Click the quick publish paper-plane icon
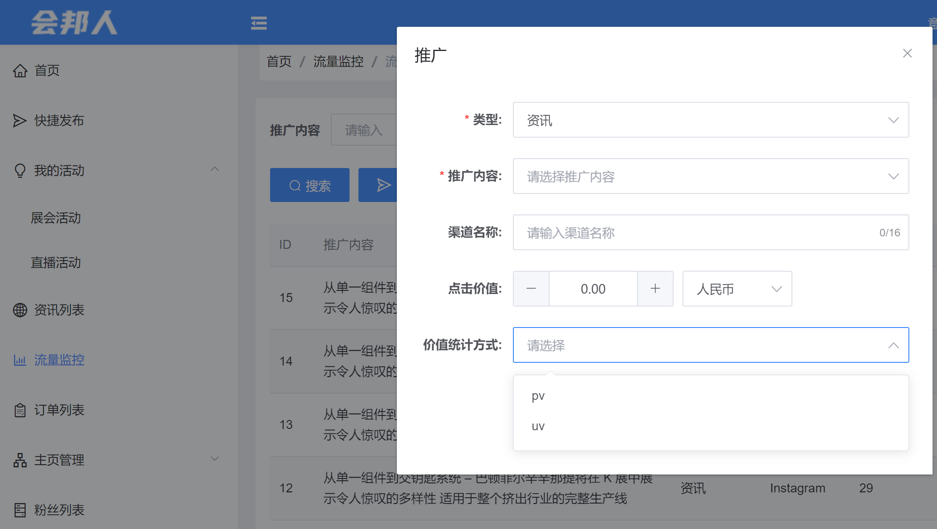The image size is (937, 529). (x=19, y=121)
